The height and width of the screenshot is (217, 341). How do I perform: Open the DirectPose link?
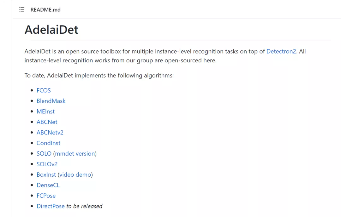coord(51,206)
